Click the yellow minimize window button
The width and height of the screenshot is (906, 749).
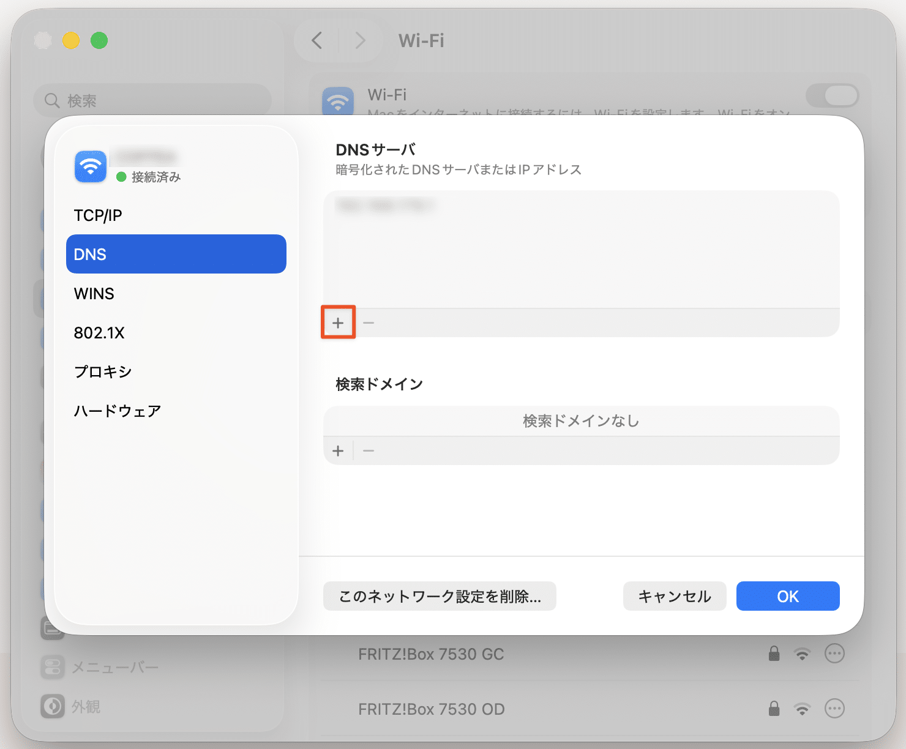71,40
